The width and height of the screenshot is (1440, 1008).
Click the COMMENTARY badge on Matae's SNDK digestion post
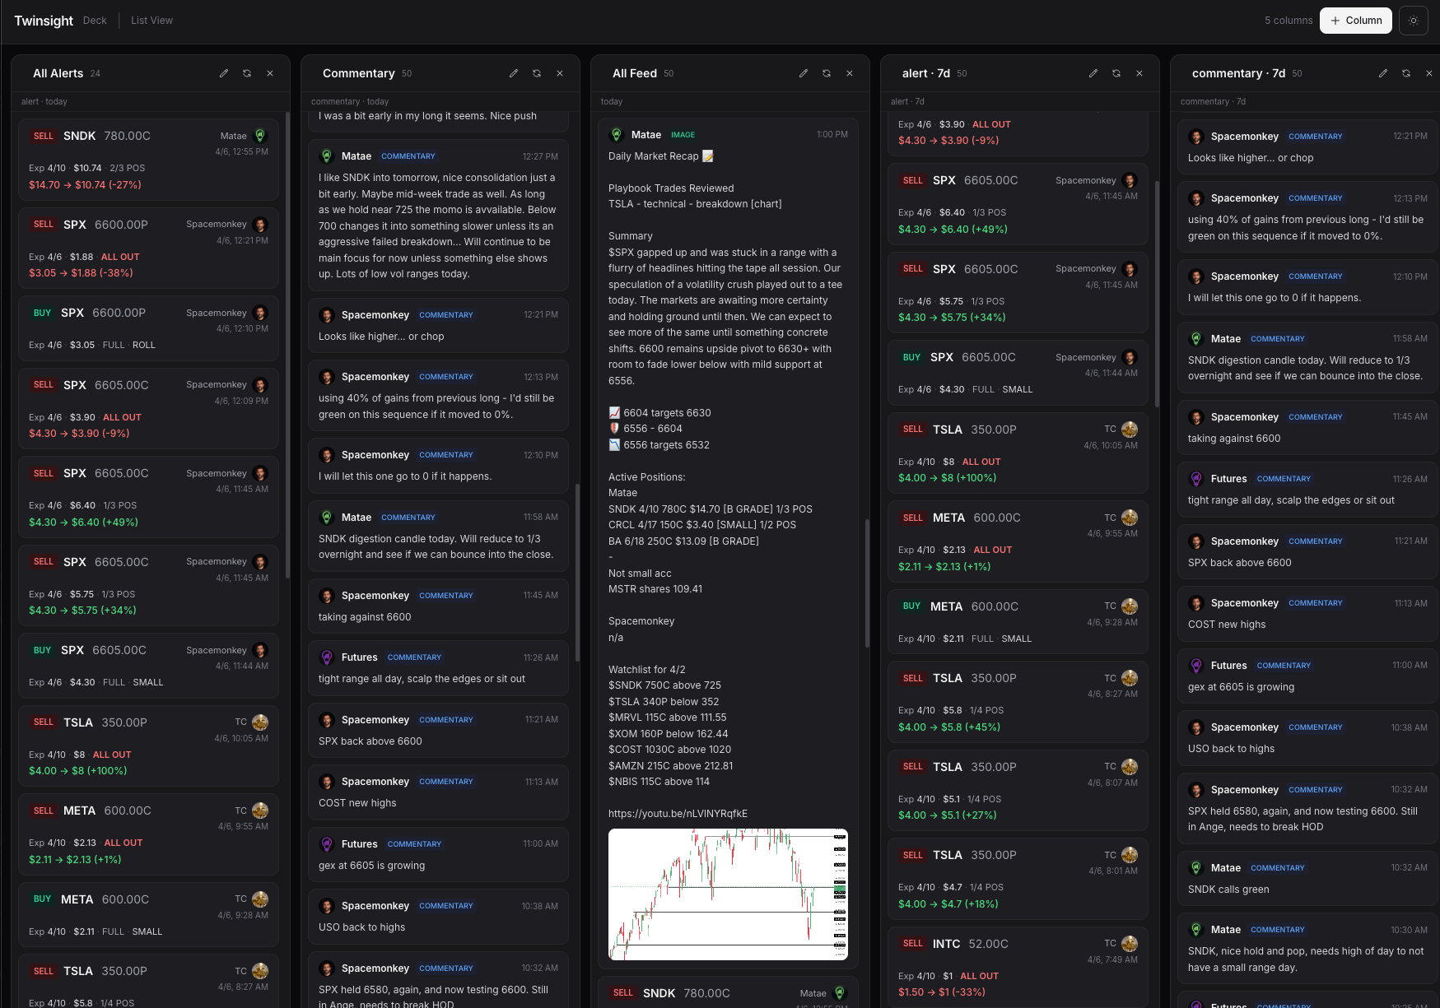coord(408,517)
